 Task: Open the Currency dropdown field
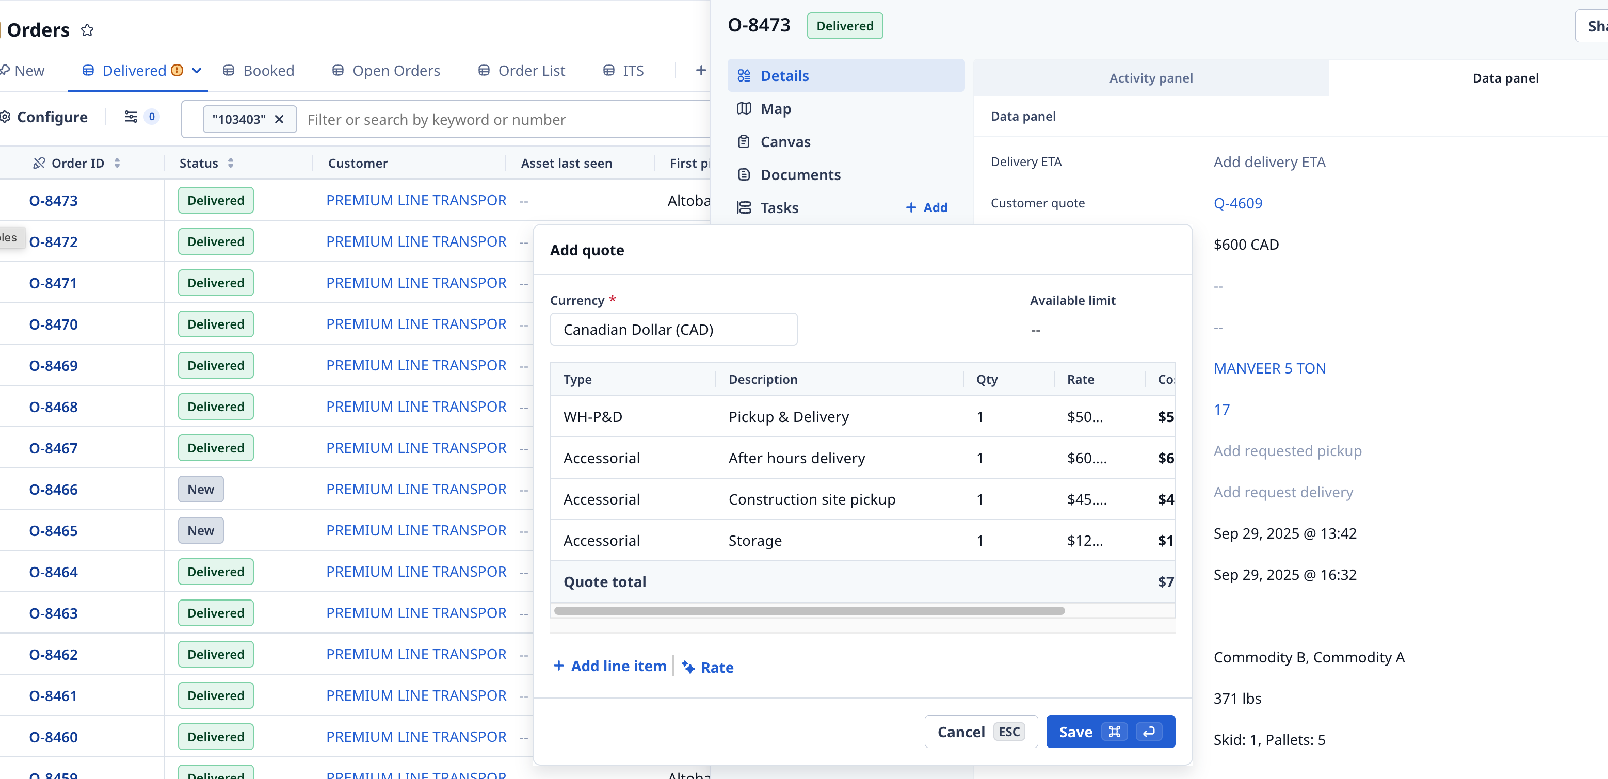(x=673, y=330)
